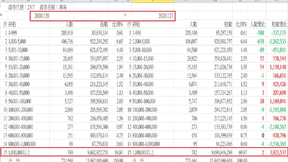Select the holder count 406,736
Screen dimensions: 288x162
coord(67,41)
